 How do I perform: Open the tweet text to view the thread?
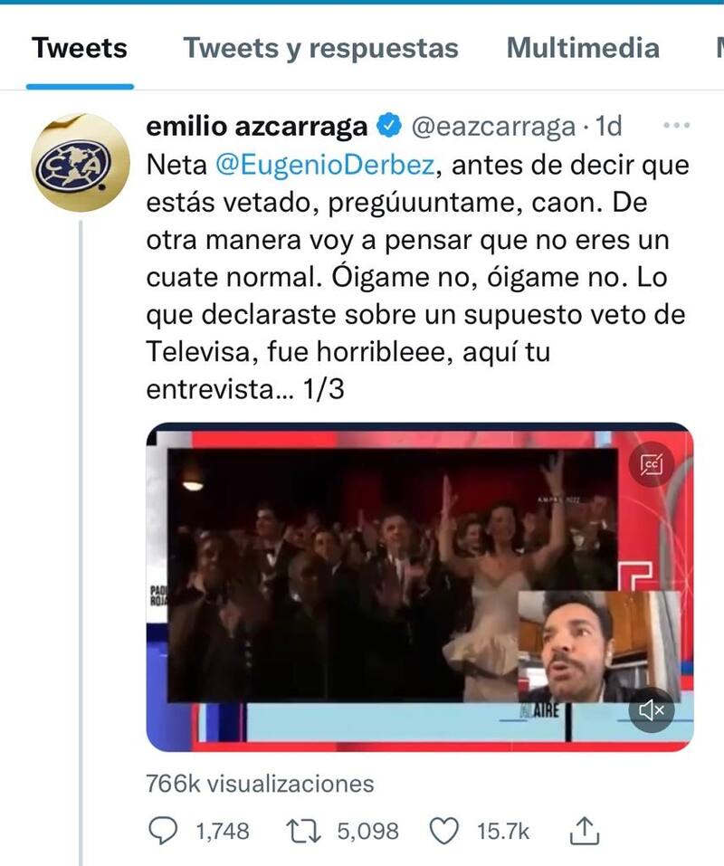(417, 277)
